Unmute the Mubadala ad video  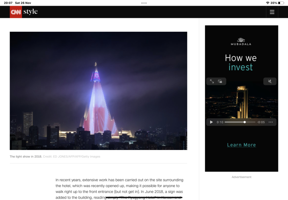pos(270,81)
